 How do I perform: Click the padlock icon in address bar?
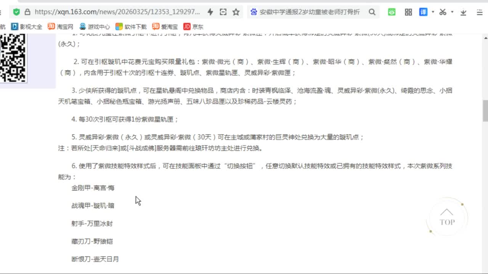pos(27,12)
